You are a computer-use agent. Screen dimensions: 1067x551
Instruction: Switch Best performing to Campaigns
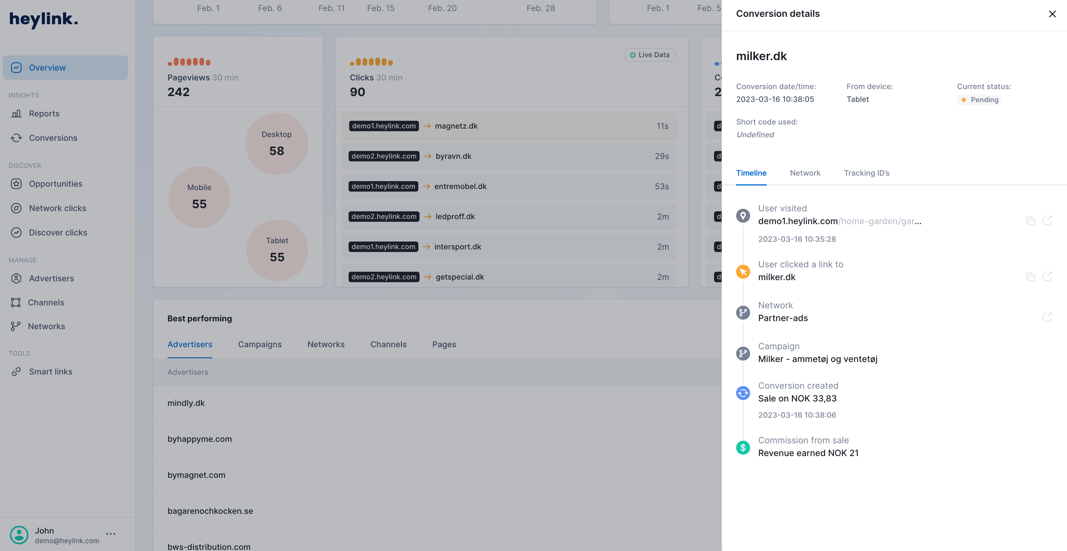click(x=260, y=344)
